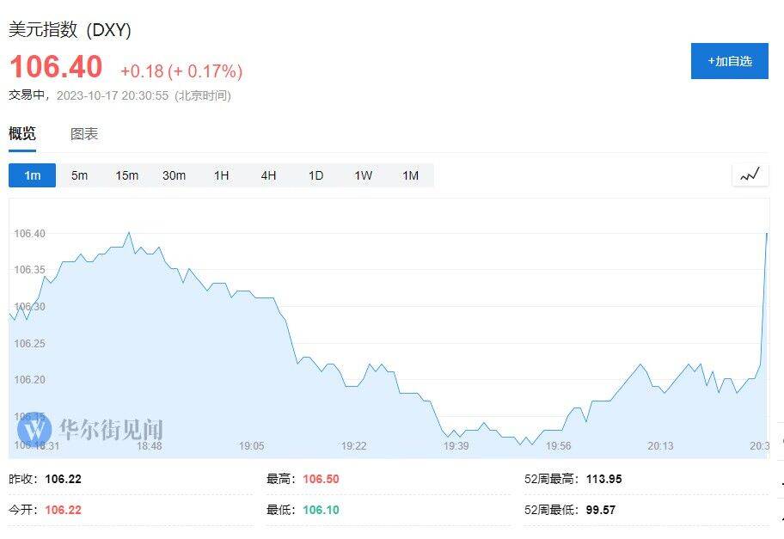Switch to the 1D daily chart

tap(315, 175)
